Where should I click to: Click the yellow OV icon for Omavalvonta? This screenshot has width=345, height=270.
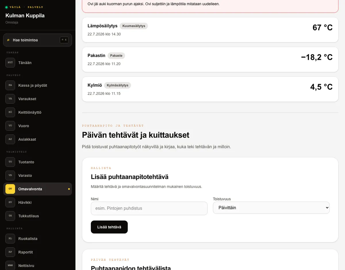pos(10,189)
